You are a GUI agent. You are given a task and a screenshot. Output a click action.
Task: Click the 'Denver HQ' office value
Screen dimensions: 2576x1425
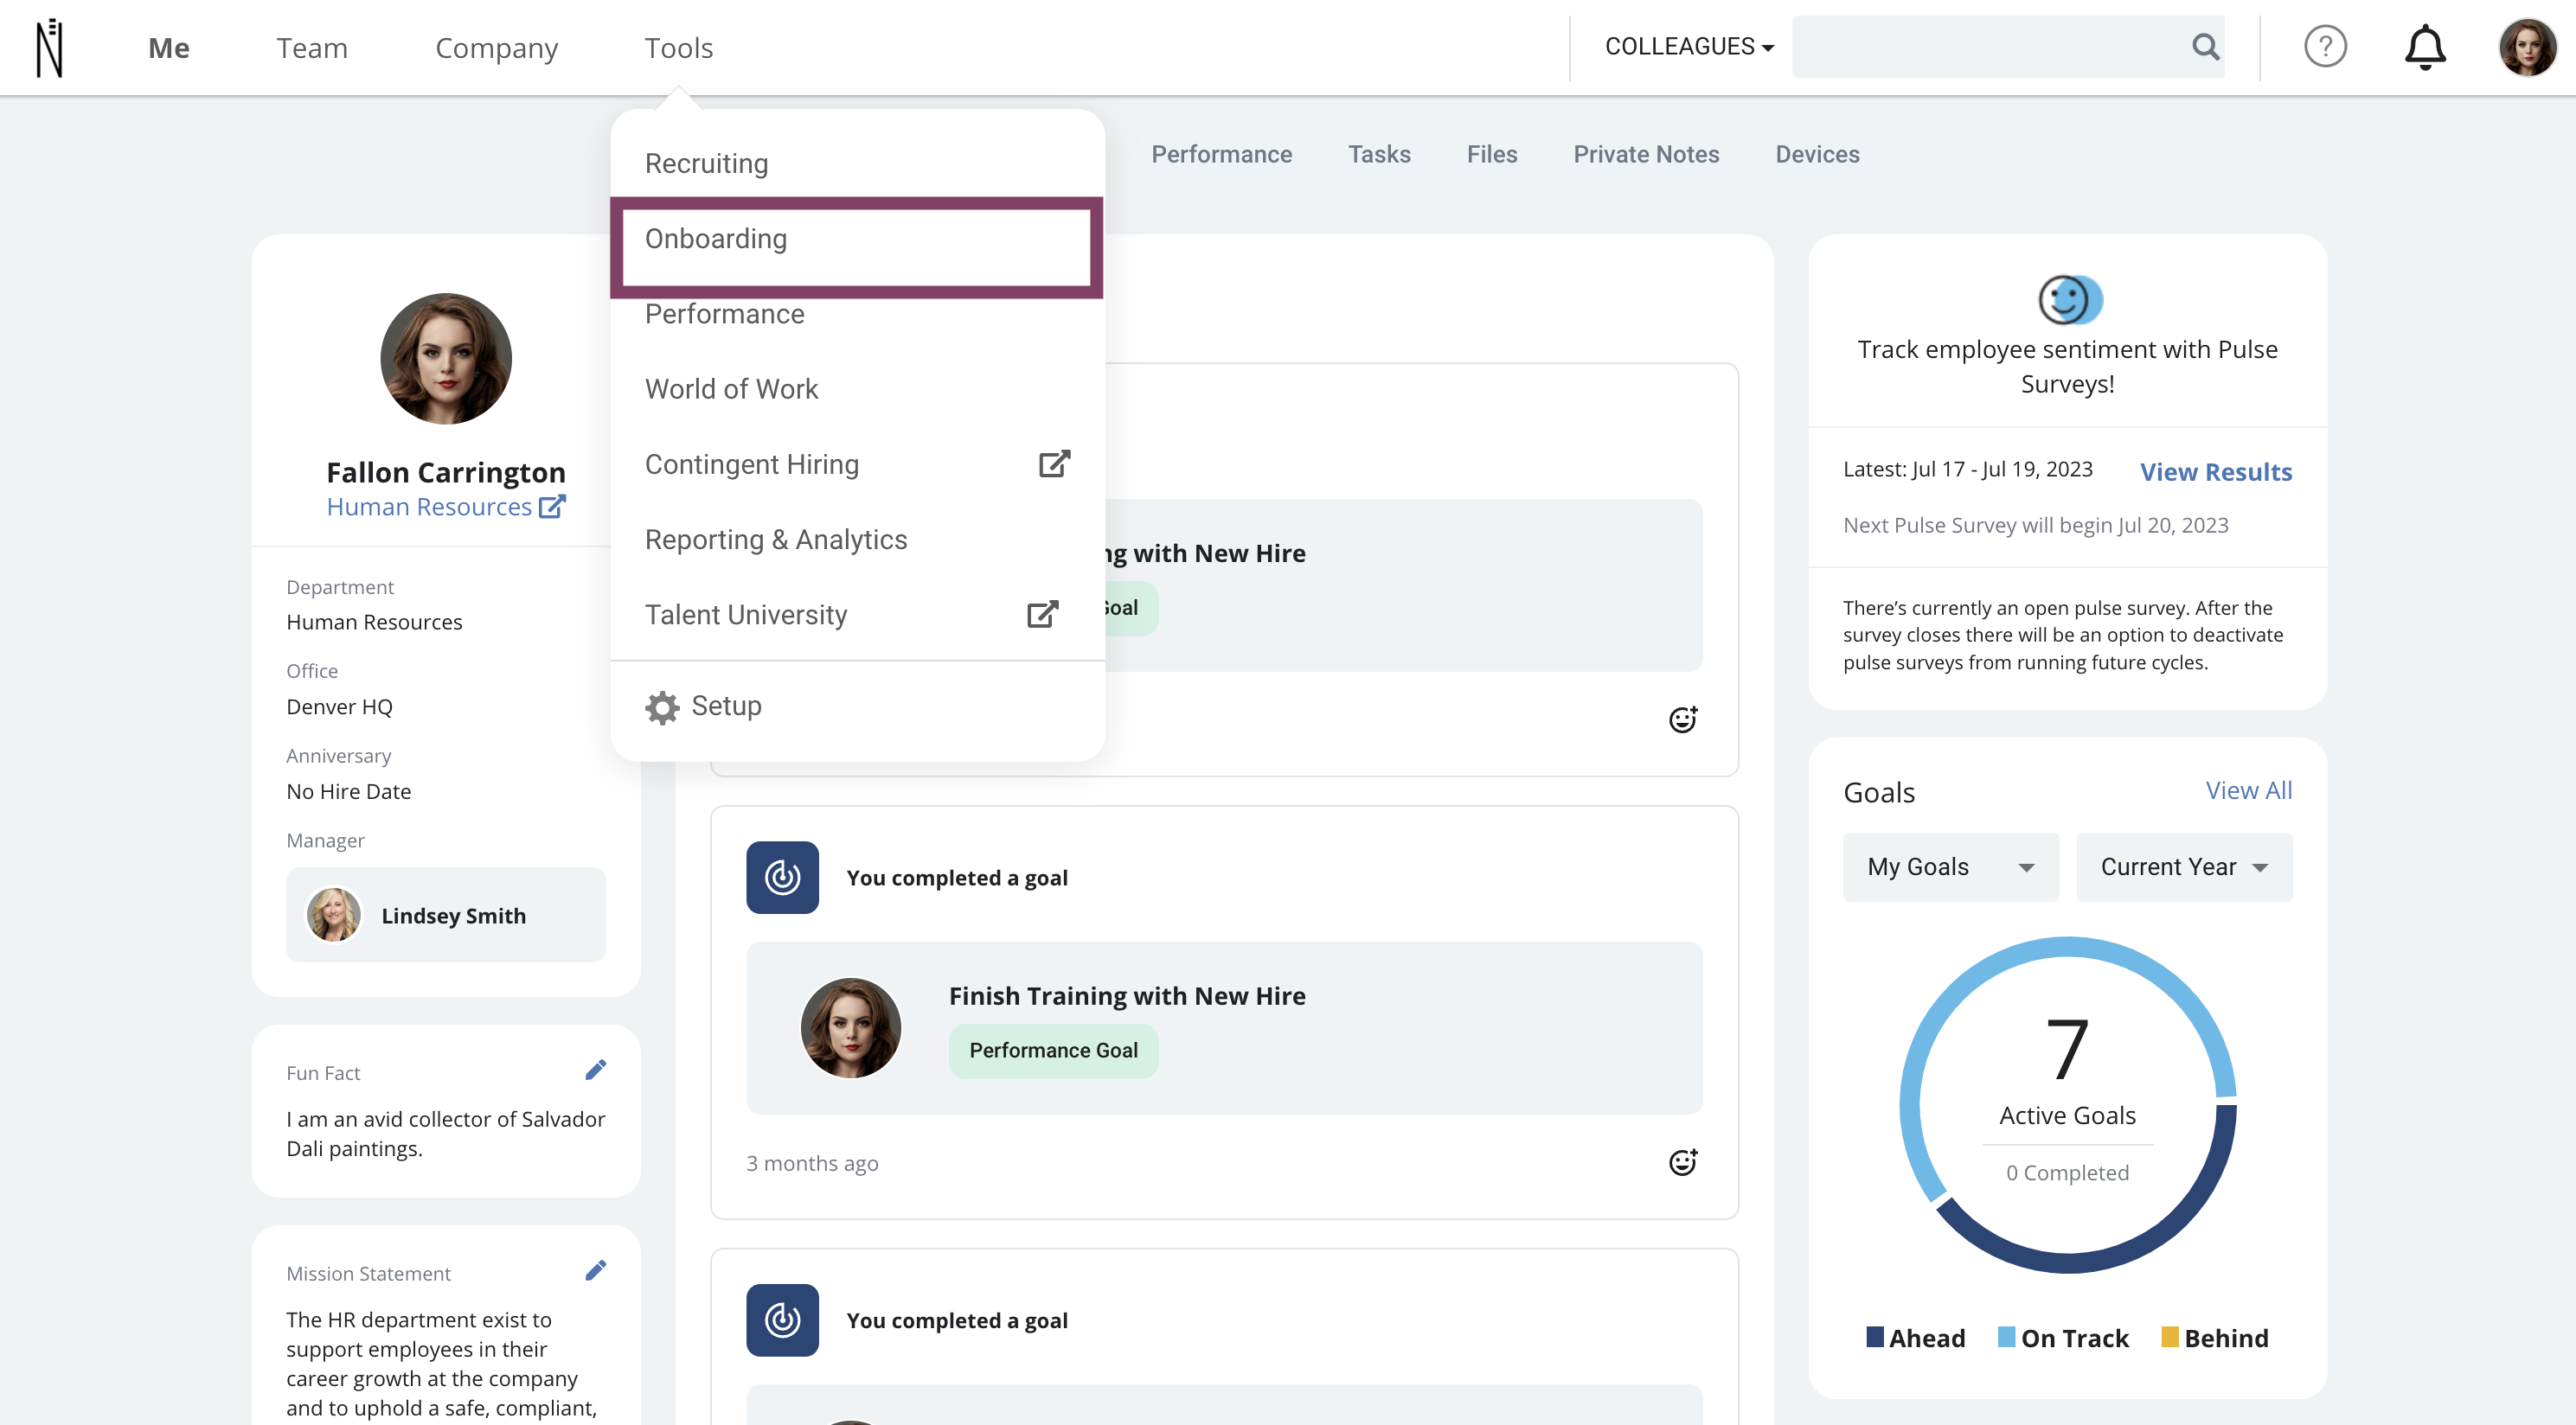click(339, 706)
